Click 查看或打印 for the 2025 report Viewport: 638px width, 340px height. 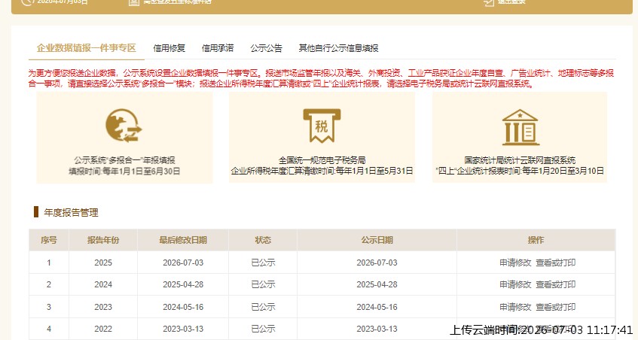coord(555,263)
